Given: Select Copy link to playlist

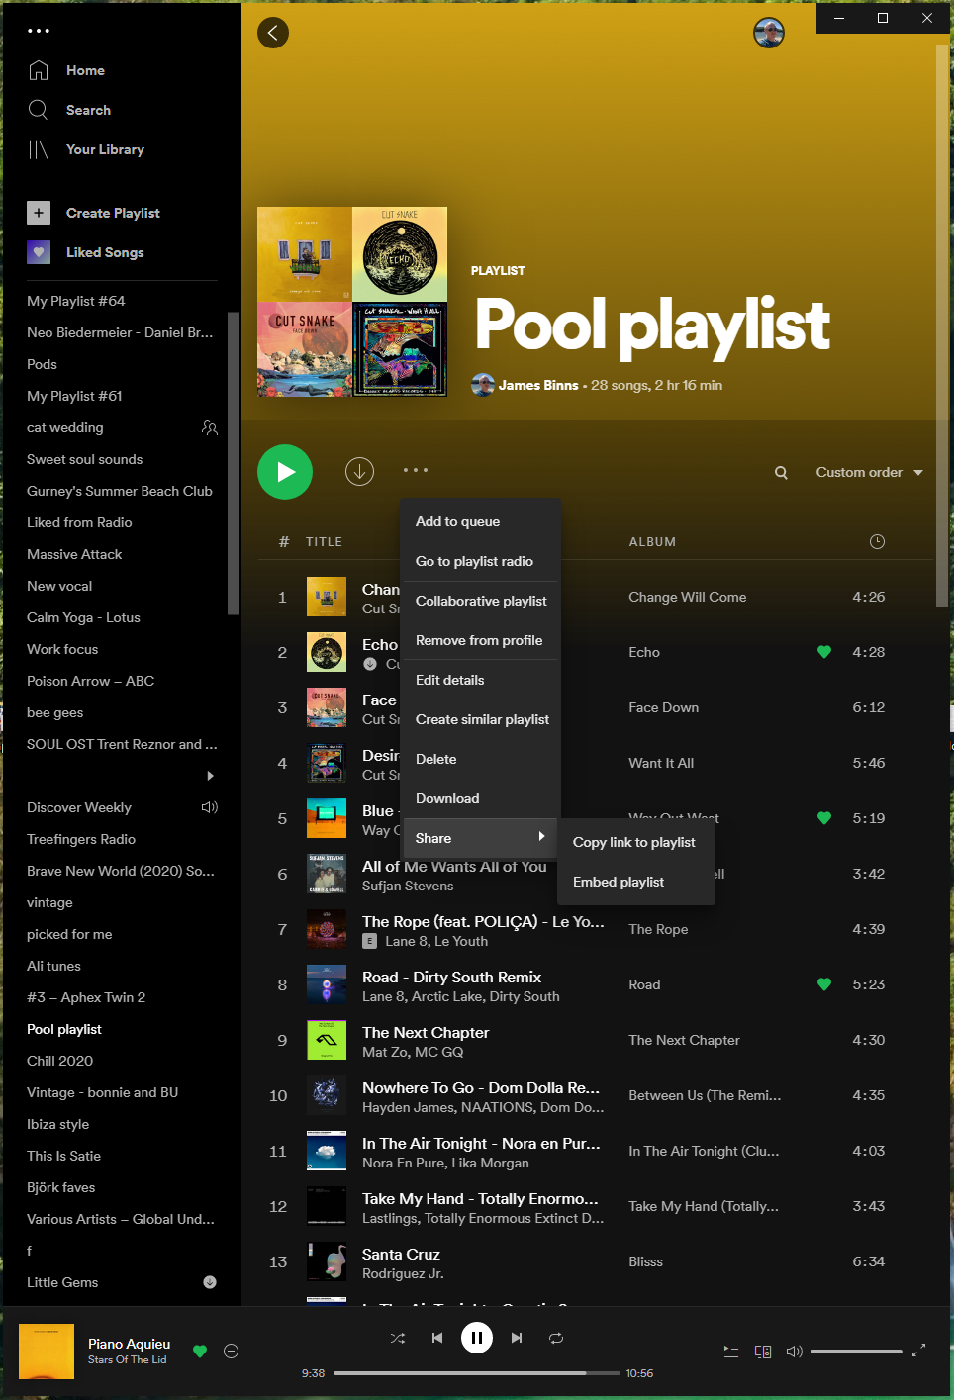Looking at the screenshot, I should 636,842.
